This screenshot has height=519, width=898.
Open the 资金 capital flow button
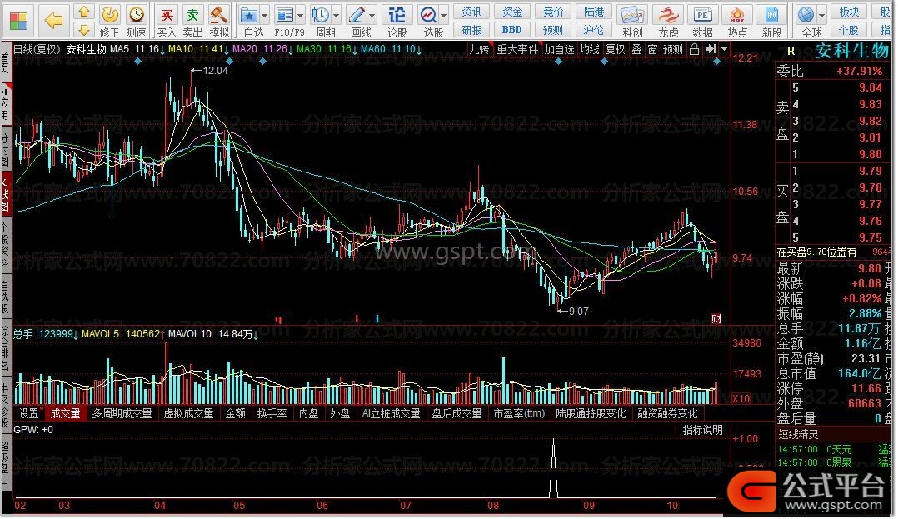point(512,12)
